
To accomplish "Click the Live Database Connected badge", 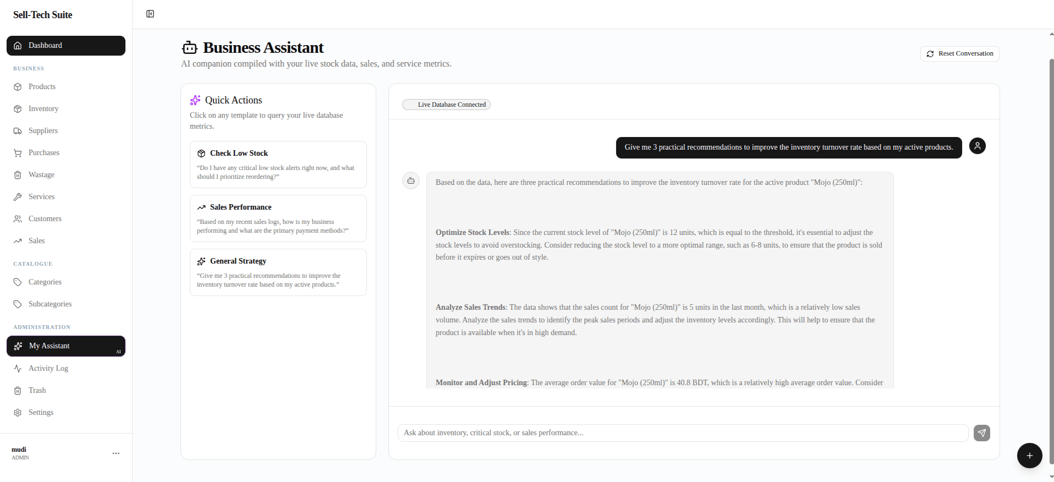I will click(x=446, y=105).
